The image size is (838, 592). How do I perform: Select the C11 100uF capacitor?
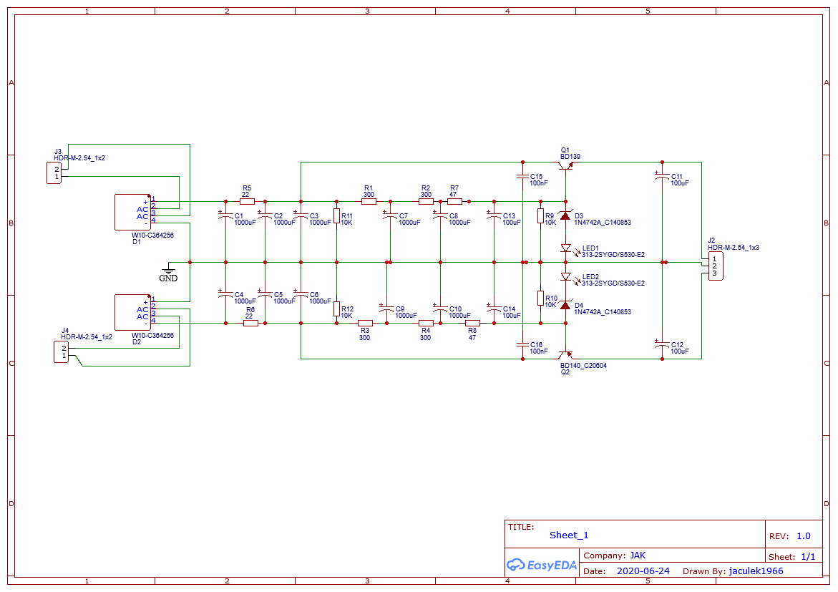[x=662, y=176]
